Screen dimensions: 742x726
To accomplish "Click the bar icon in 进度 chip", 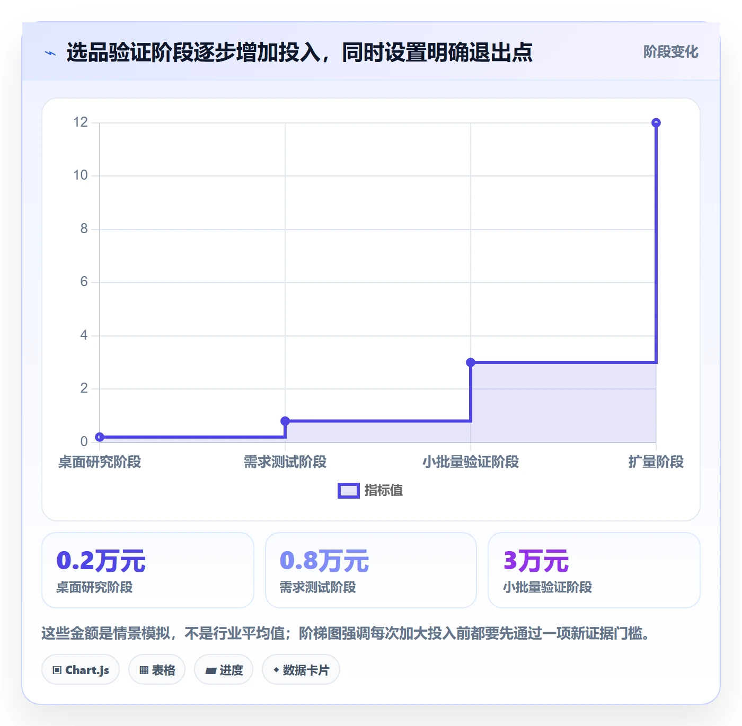I will click(x=210, y=671).
